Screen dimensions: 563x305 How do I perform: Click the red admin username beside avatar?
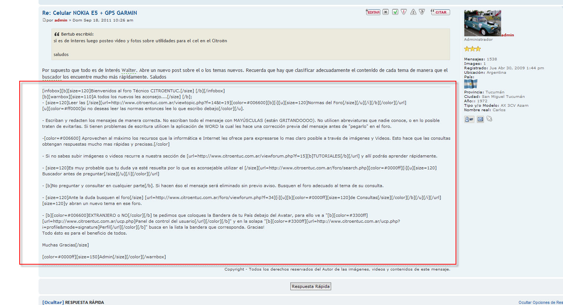click(507, 35)
